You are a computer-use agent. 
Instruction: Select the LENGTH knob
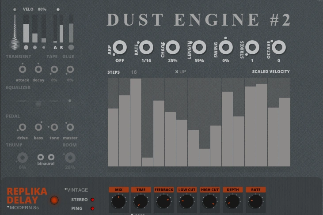coord(199,47)
